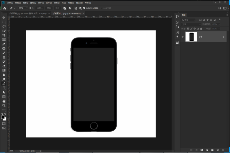The height and width of the screenshot is (153, 230).
Task: Open the opacity slider dropdown arrow
Action: pyautogui.click(x=219, y=24)
